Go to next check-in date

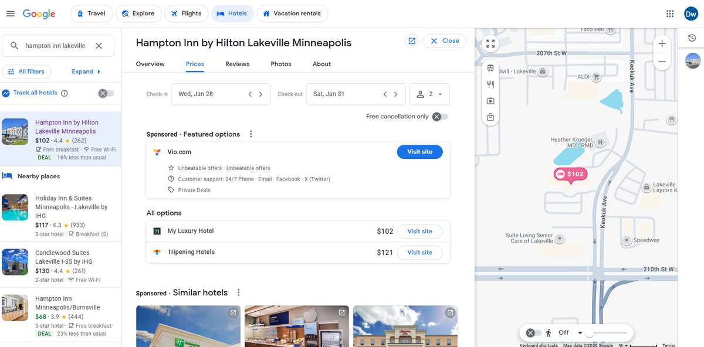click(261, 94)
